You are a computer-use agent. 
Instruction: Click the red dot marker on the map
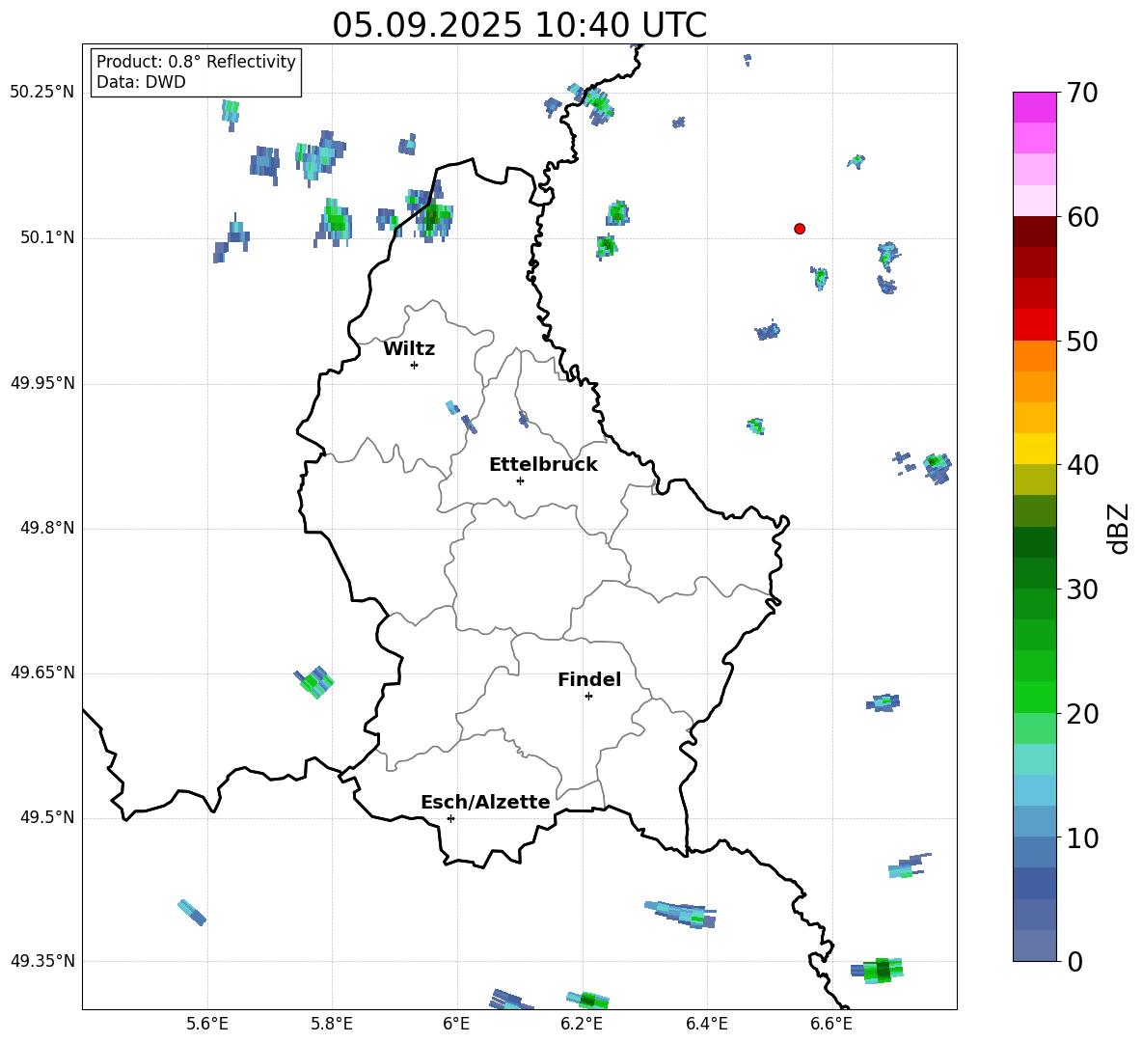coord(800,229)
